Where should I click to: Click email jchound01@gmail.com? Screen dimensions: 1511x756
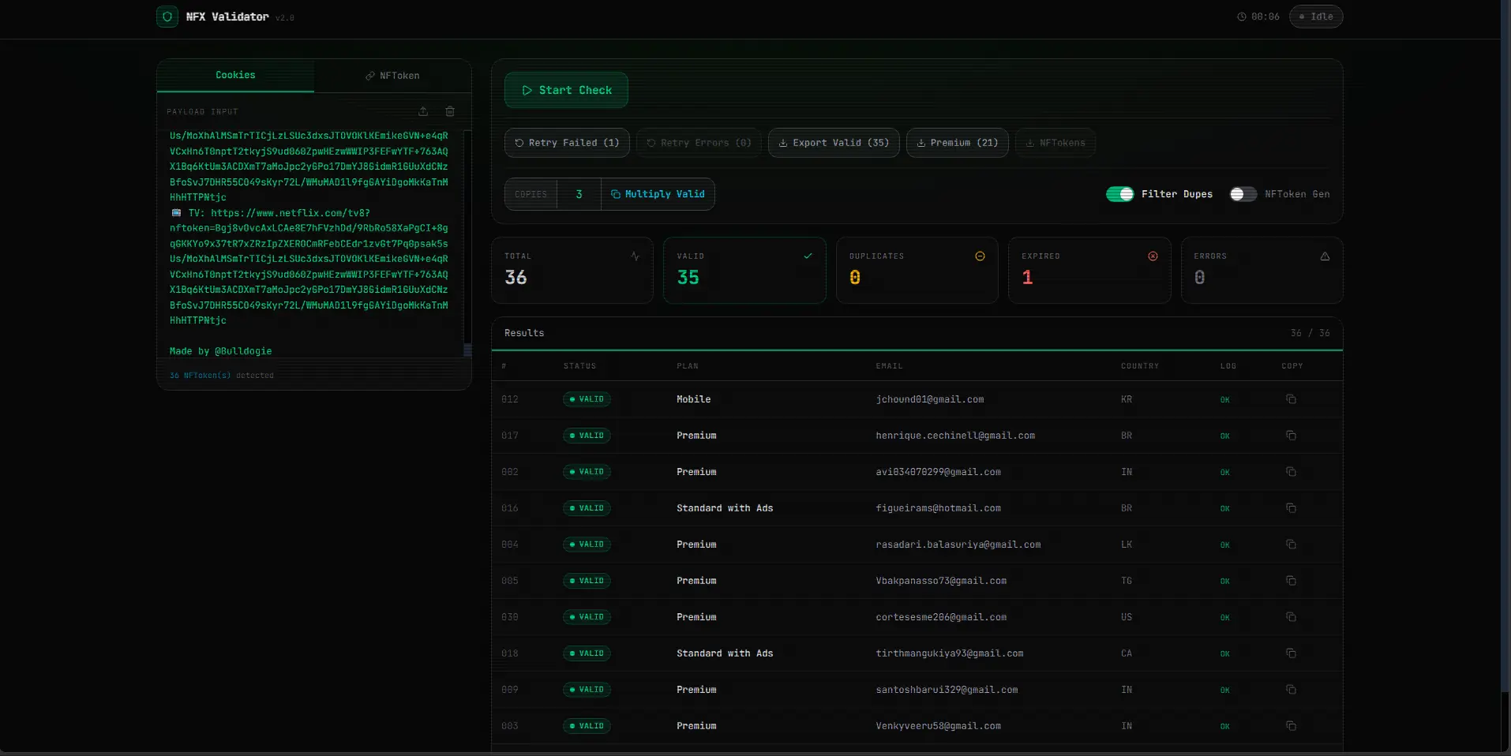930,399
